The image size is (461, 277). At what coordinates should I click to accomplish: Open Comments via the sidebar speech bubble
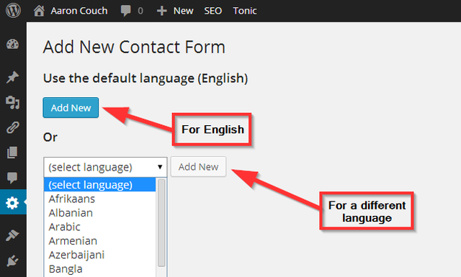click(12, 178)
